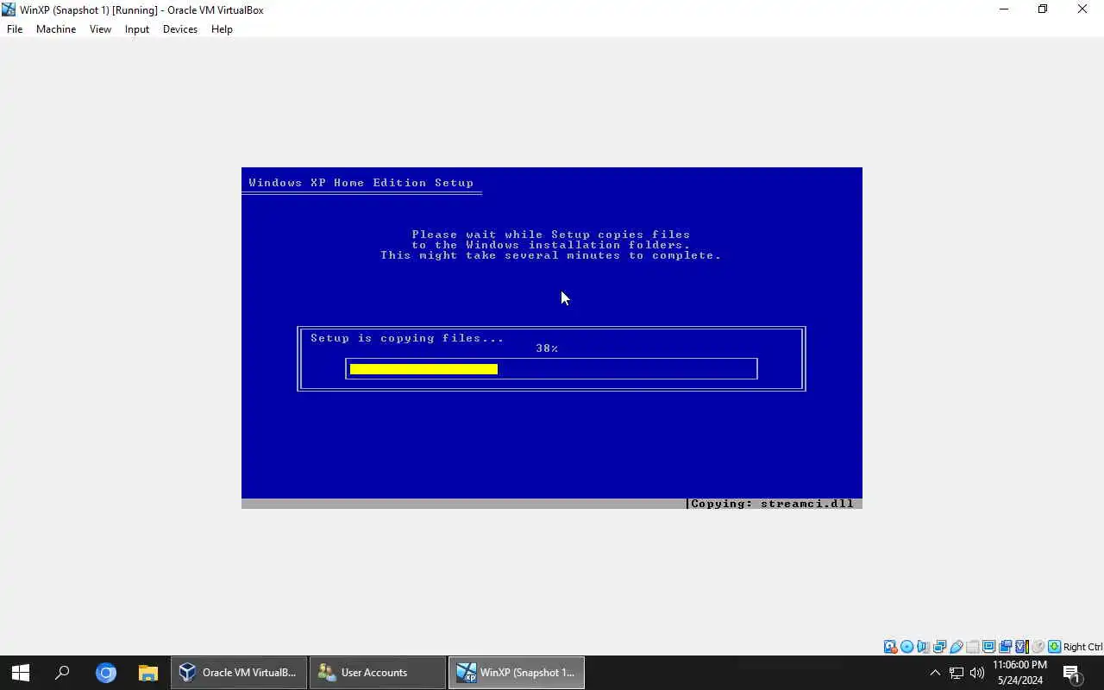Open the Help menu

[222, 29]
